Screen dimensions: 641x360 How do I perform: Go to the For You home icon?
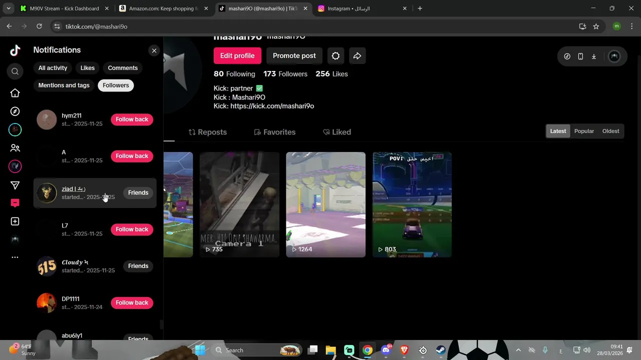15,93
